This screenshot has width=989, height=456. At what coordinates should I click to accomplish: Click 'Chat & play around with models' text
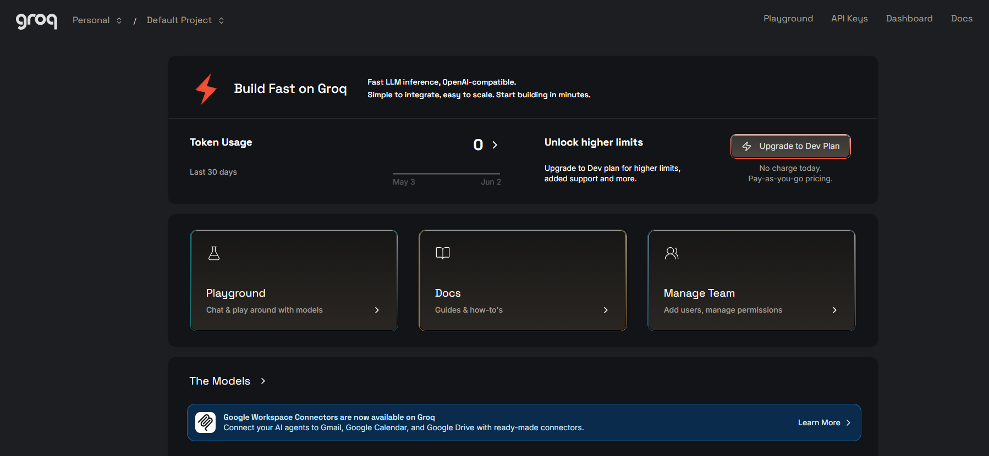(x=264, y=310)
